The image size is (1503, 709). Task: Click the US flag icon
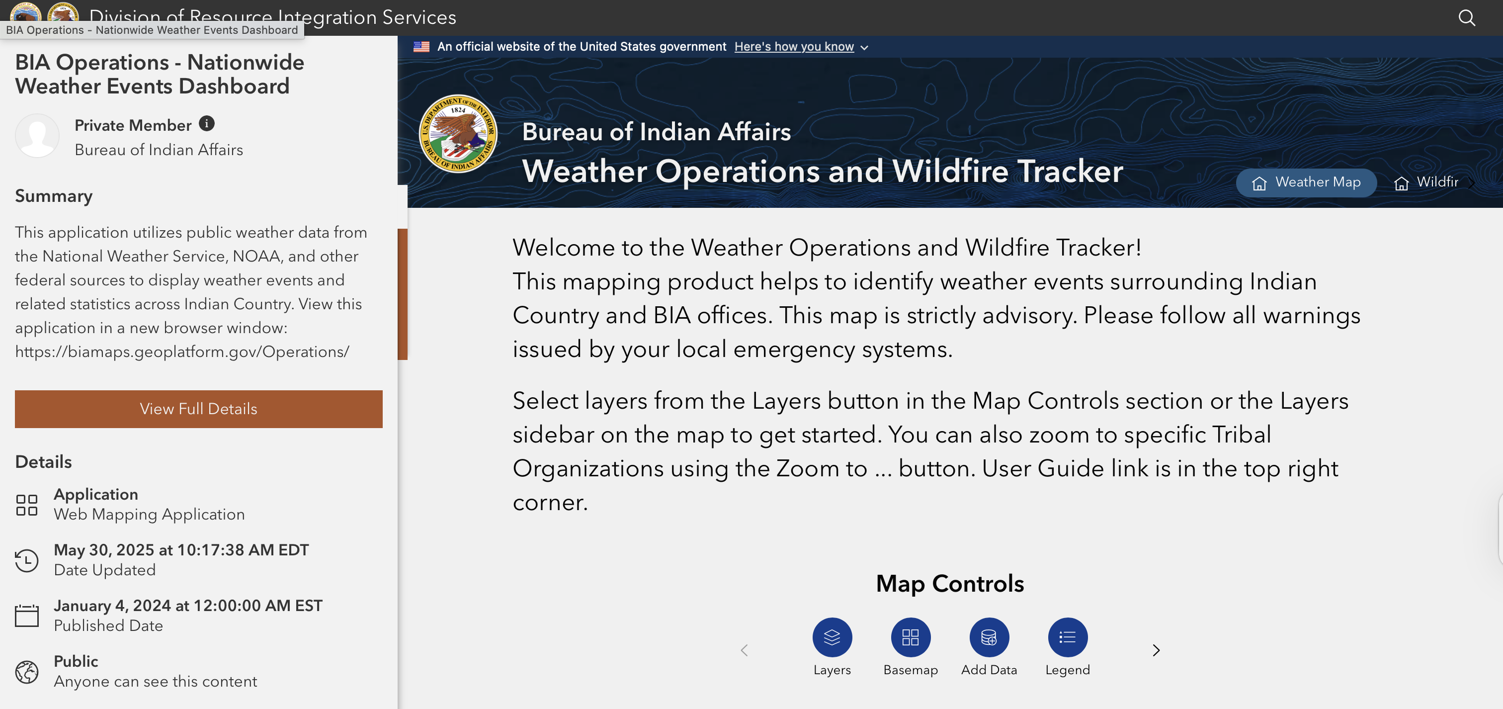pos(421,47)
